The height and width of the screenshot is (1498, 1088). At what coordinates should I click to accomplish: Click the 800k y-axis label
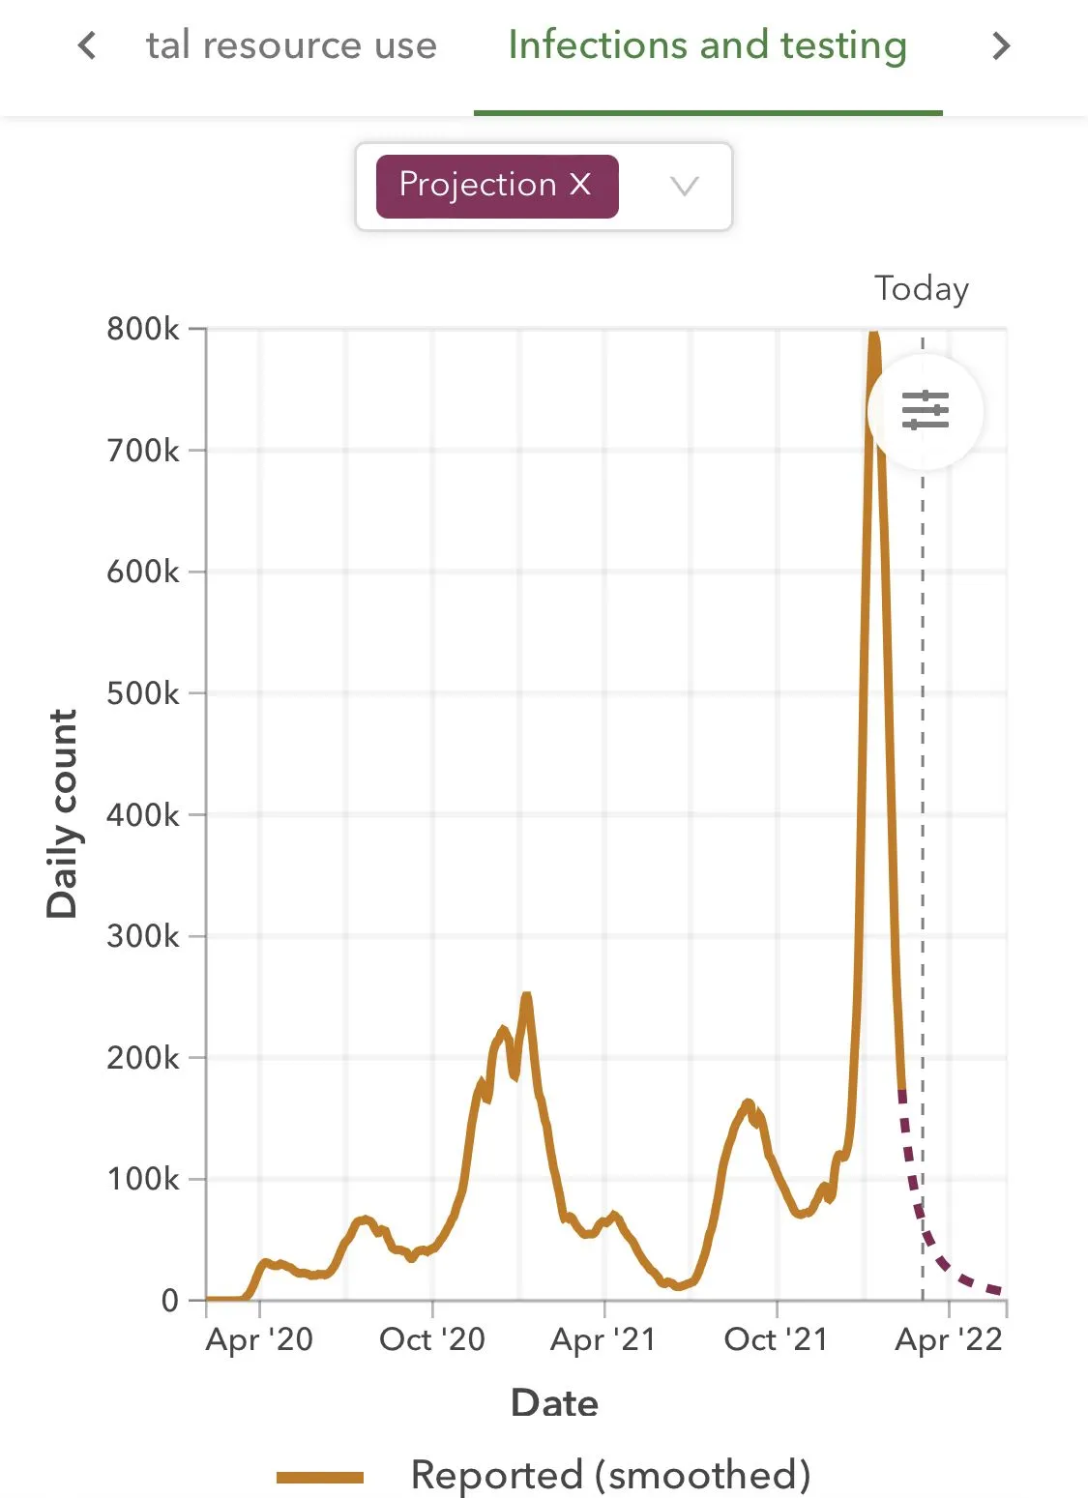[x=143, y=329]
